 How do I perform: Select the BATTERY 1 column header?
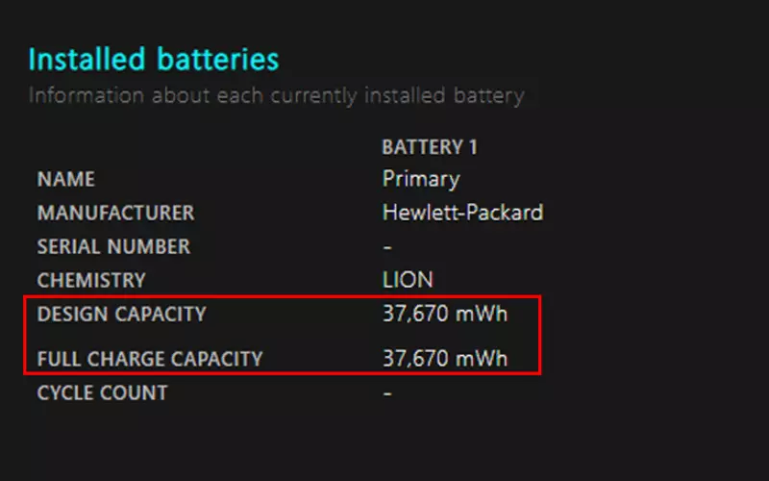[x=430, y=147]
